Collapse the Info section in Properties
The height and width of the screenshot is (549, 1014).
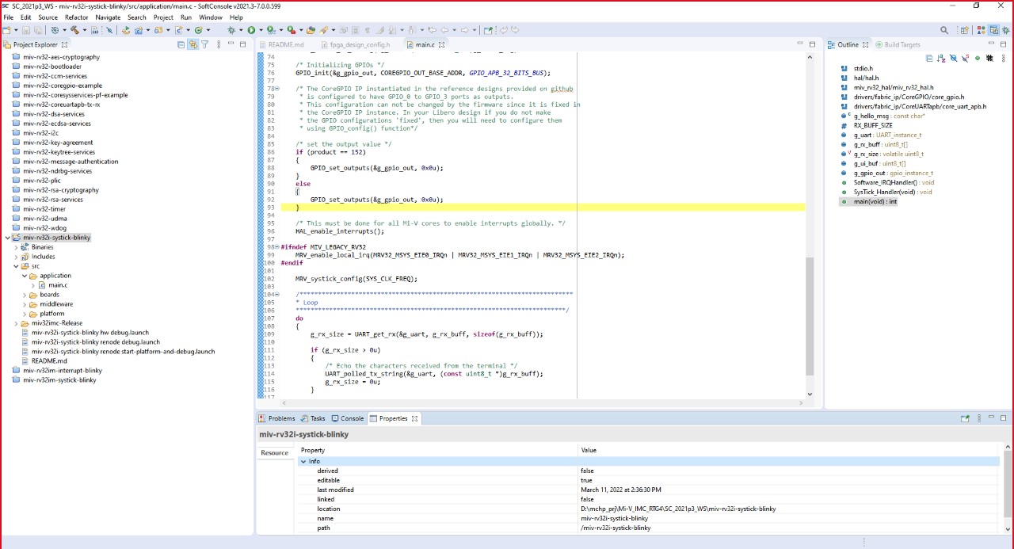pos(303,461)
